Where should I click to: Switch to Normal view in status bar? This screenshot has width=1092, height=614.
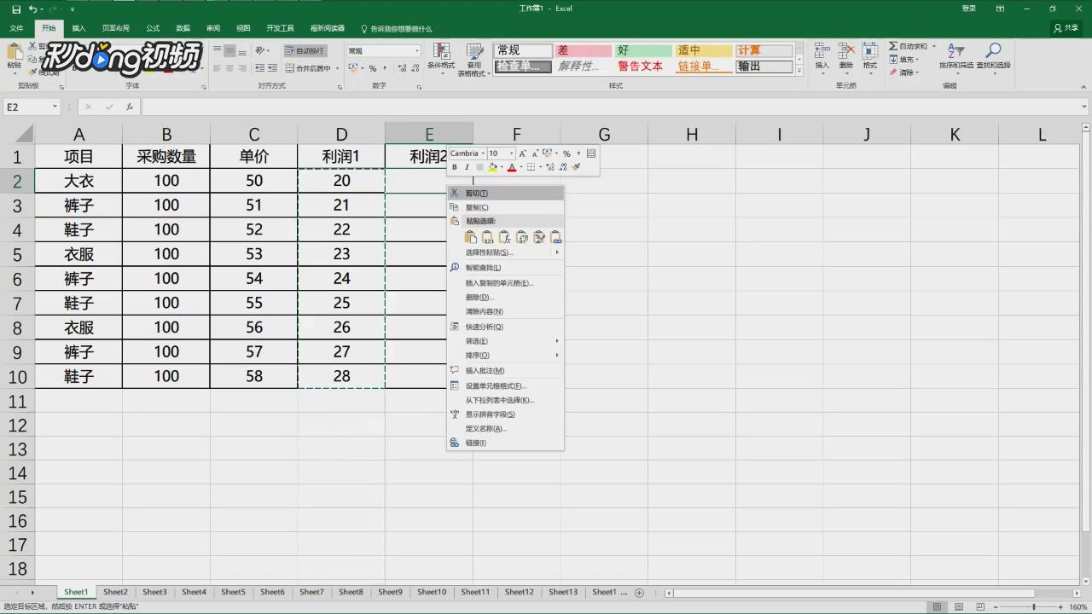pos(937,606)
